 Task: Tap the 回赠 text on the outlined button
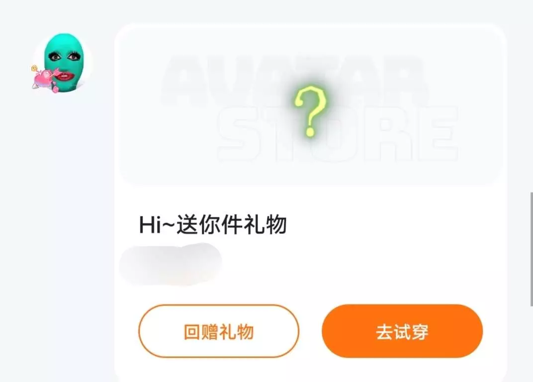[x=201, y=332]
